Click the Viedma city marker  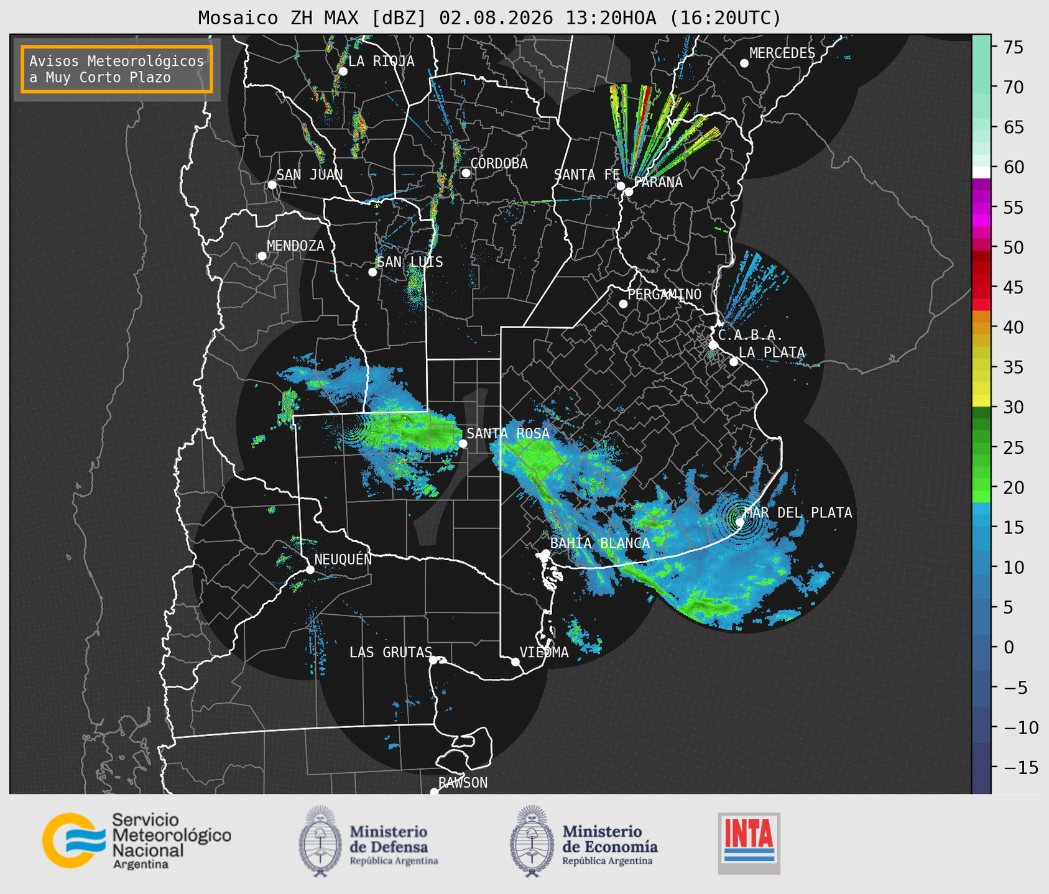[x=515, y=661]
